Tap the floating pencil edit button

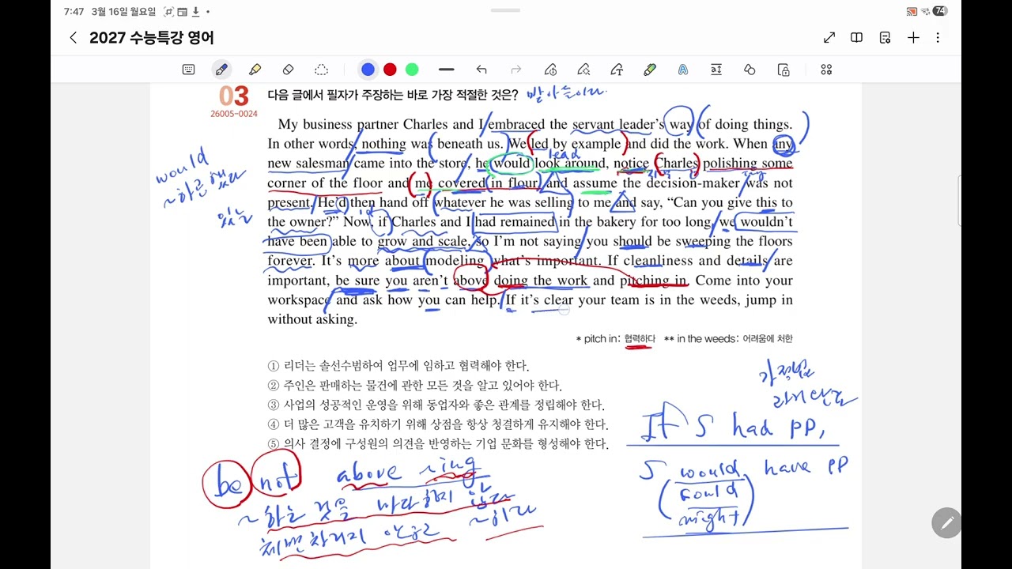[946, 523]
